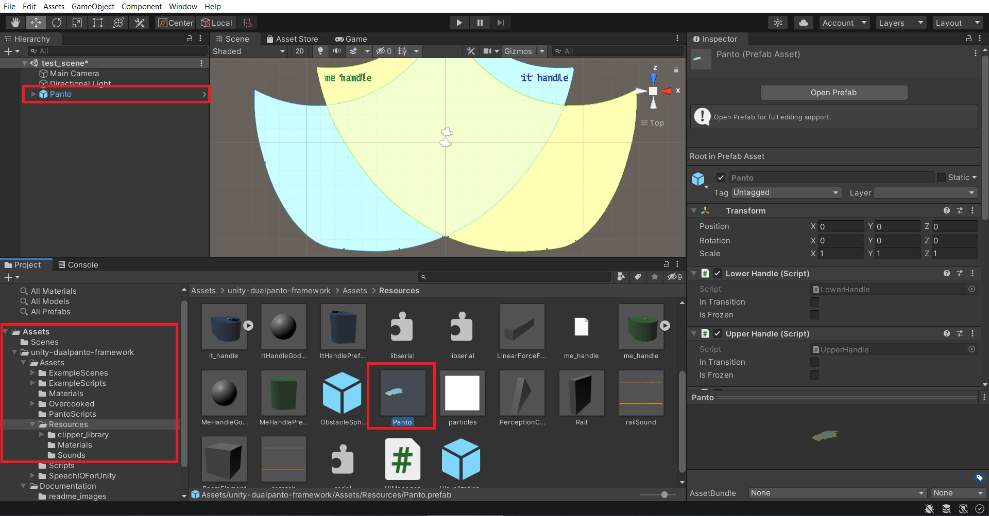Open the Resources folder in project tree
Image resolution: width=989 pixels, height=516 pixels.
[x=68, y=424]
